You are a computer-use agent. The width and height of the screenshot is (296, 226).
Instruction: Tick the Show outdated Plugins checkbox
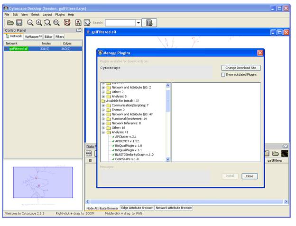click(x=223, y=75)
